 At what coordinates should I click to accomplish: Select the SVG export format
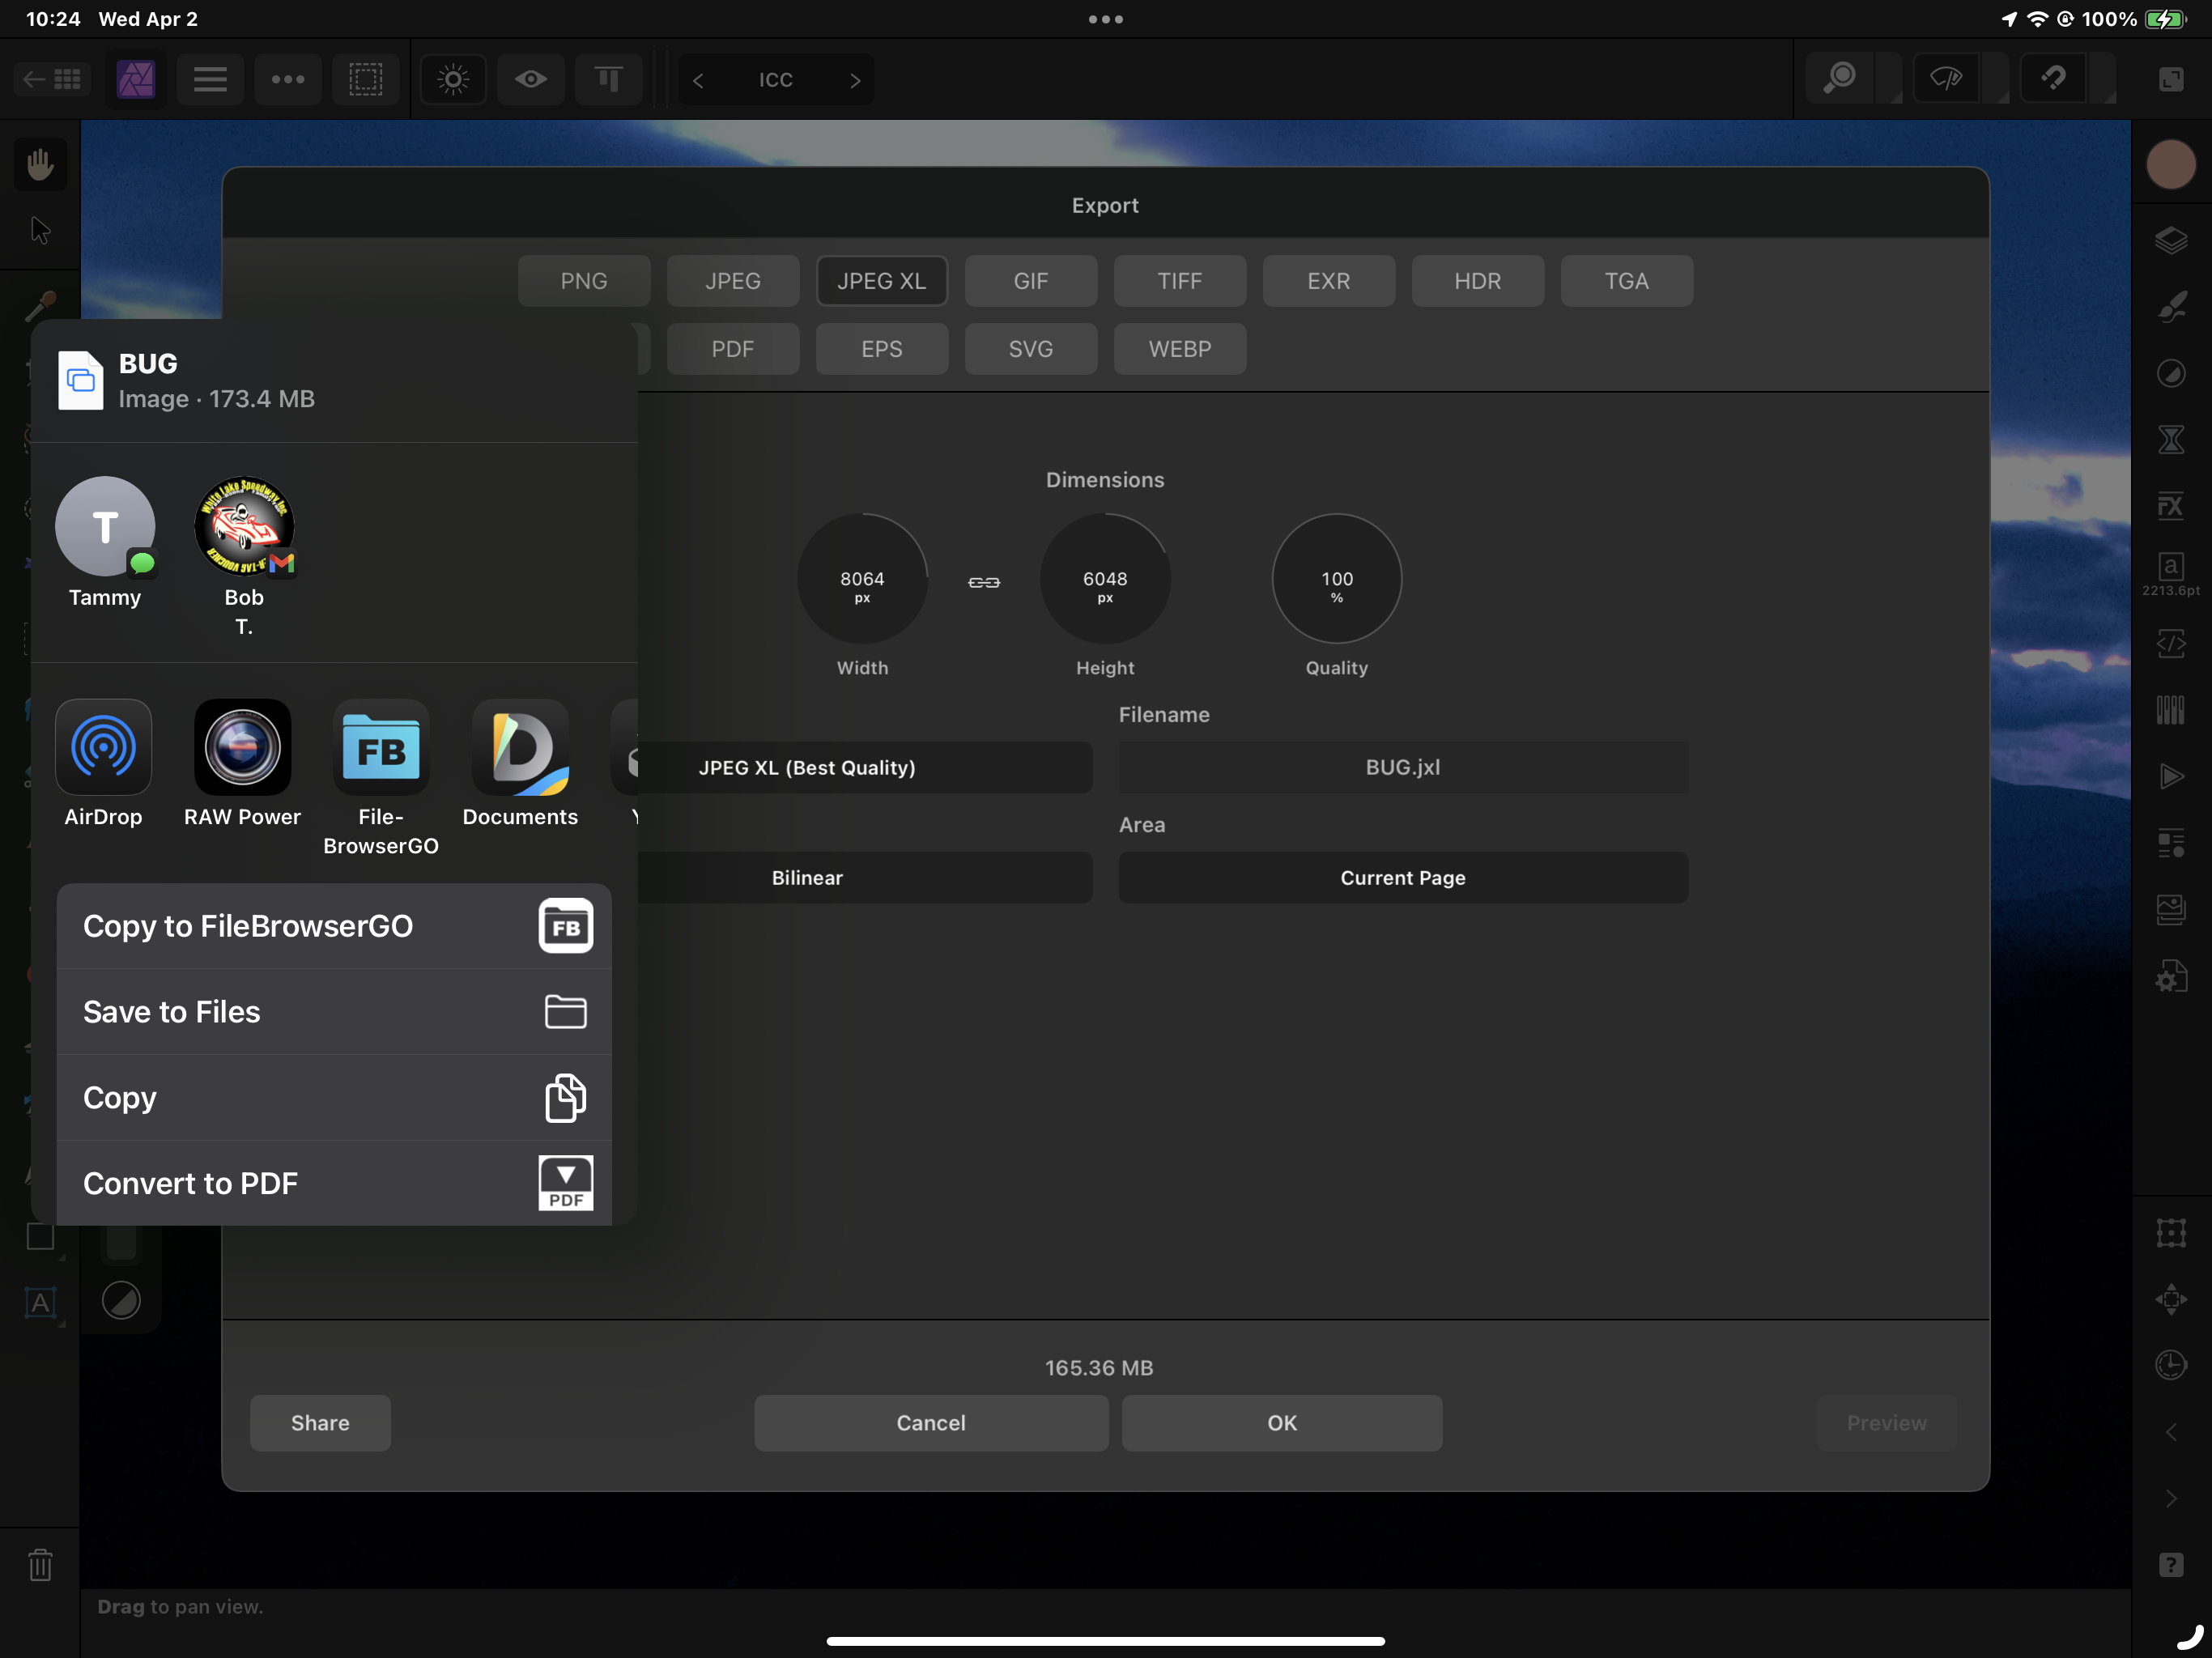(1031, 349)
